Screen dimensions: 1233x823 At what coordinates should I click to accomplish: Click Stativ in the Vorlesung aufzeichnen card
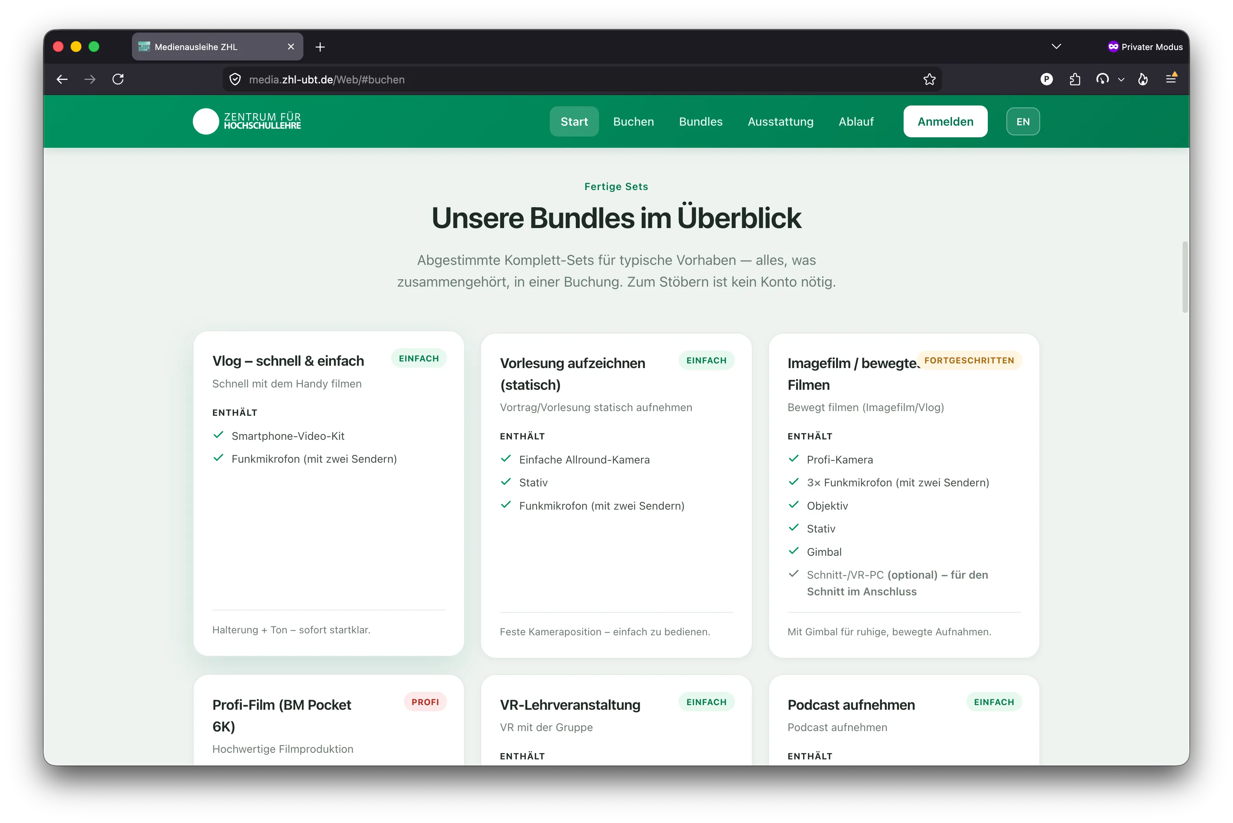click(533, 482)
